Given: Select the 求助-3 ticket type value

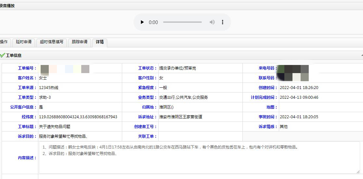Looking at the screenshot, I should 45,97.
